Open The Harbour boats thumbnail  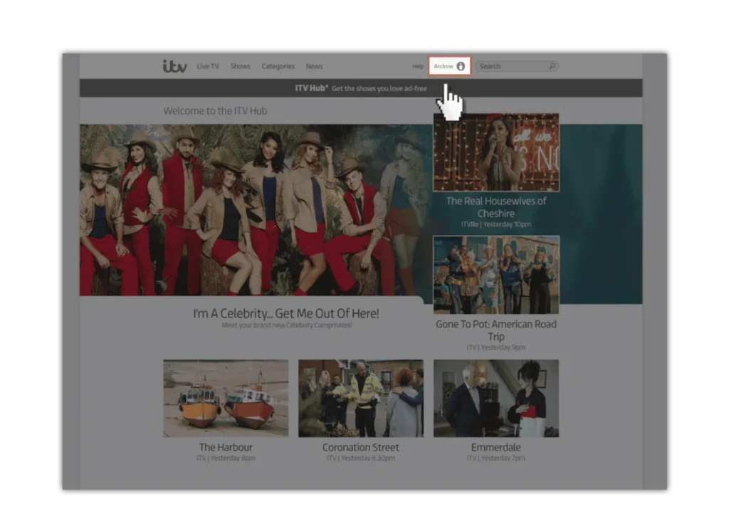[226, 398]
